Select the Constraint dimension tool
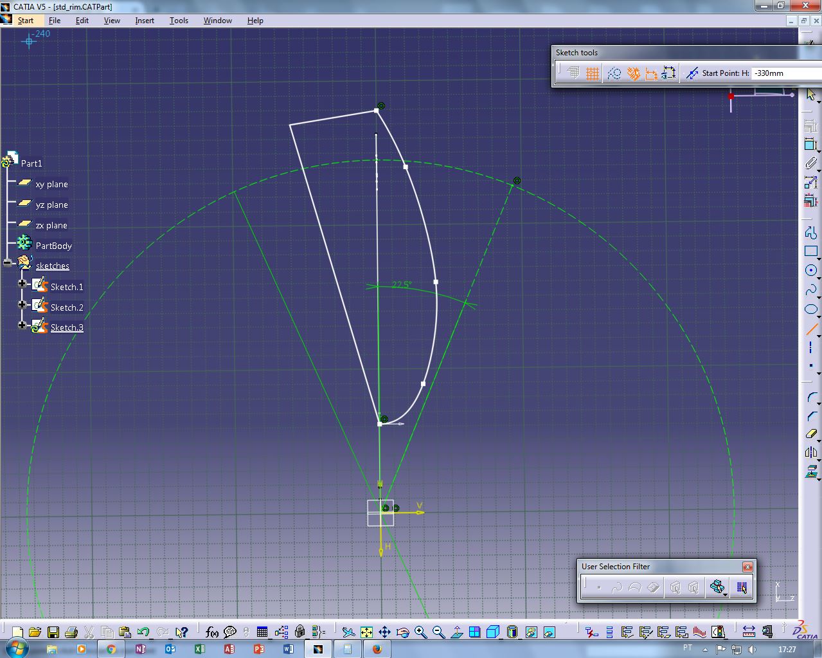The height and width of the screenshot is (658, 822). pos(810,144)
